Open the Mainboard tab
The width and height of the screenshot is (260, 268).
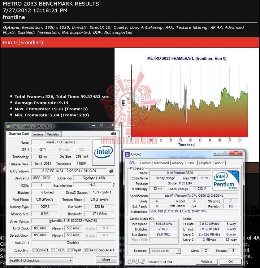point(161,163)
